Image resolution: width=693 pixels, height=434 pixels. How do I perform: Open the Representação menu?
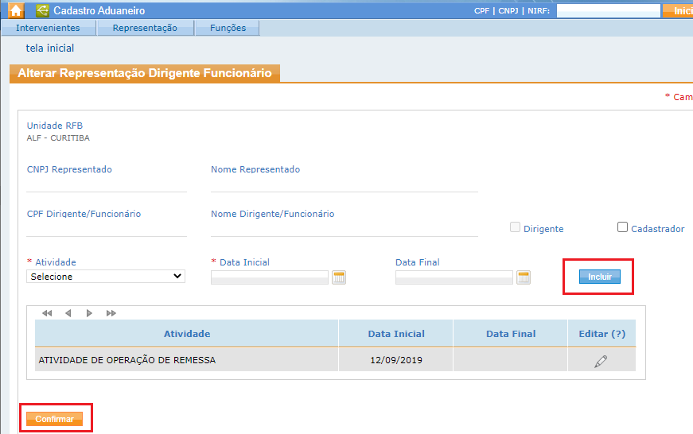click(145, 28)
